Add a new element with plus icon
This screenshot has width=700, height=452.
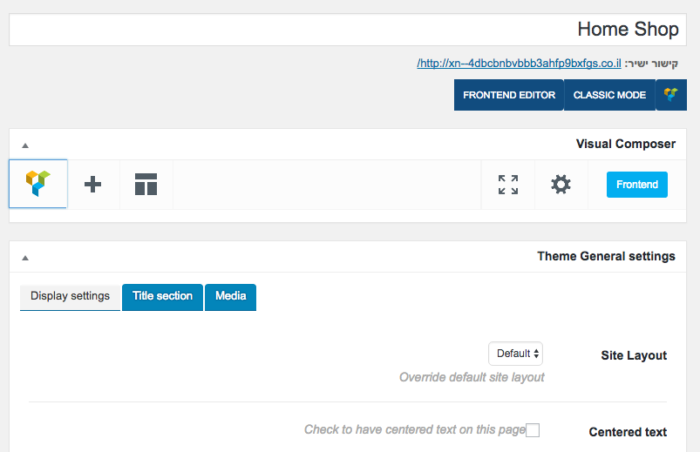[93, 185]
